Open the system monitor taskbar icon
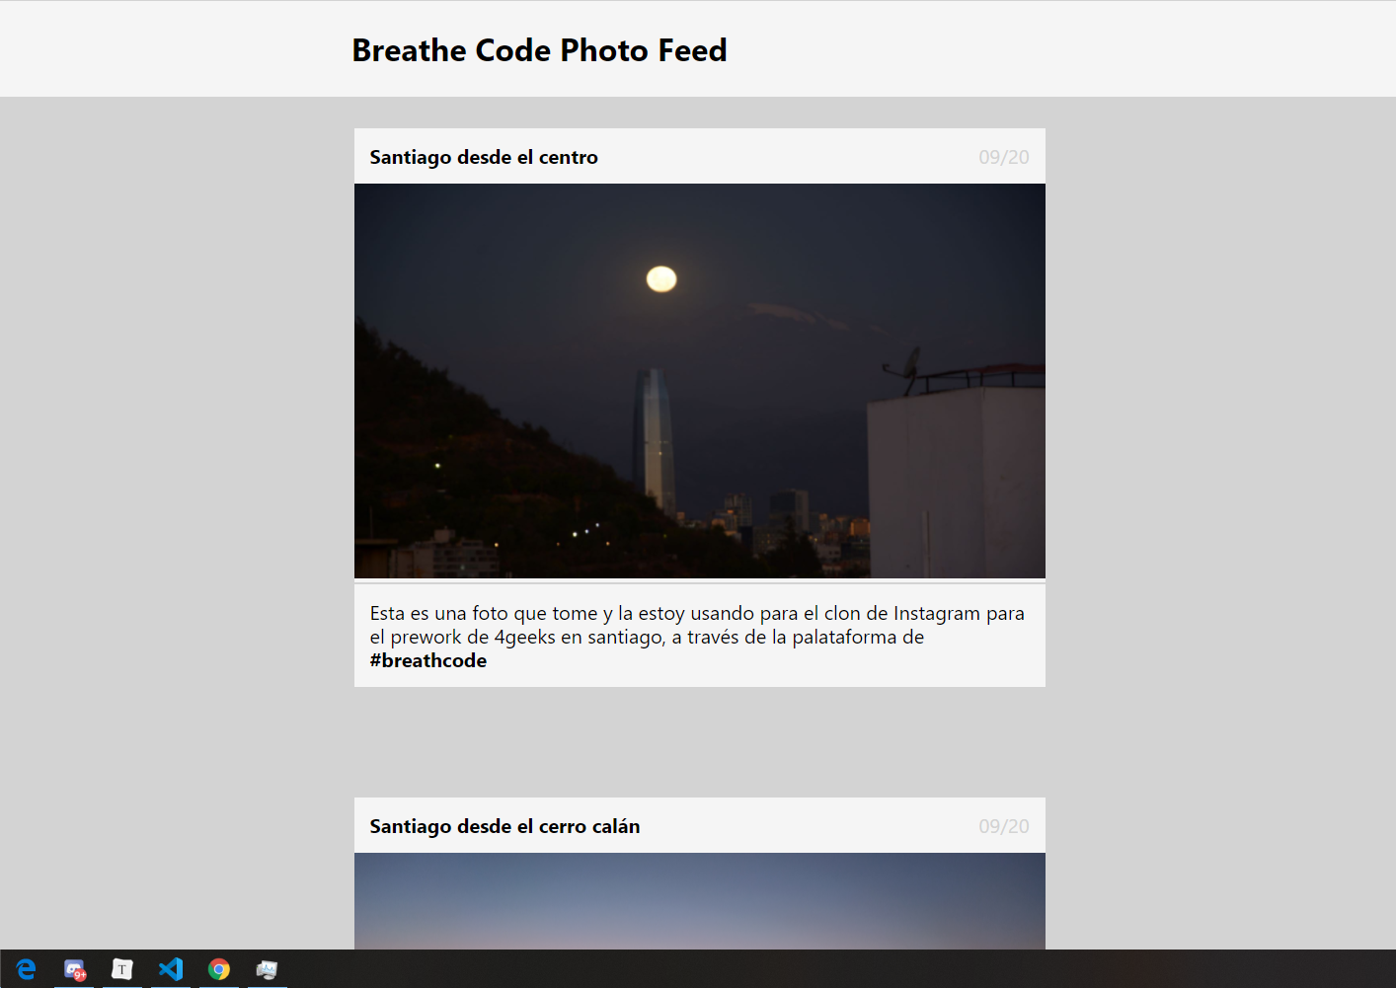The width and height of the screenshot is (1396, 988). tap(267, 969)
